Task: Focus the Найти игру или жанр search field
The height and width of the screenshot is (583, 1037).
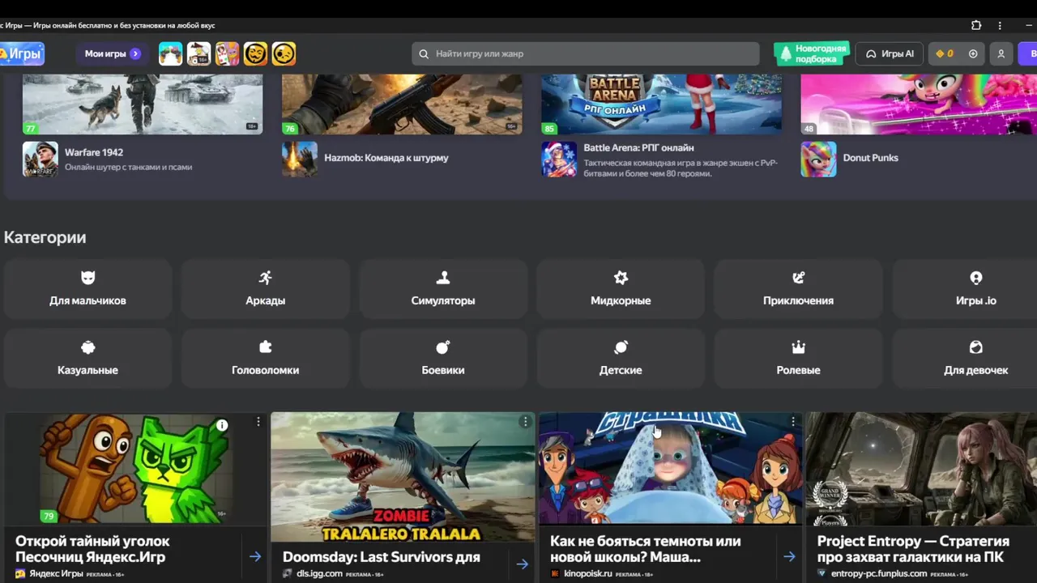Action: pos(586,53)
